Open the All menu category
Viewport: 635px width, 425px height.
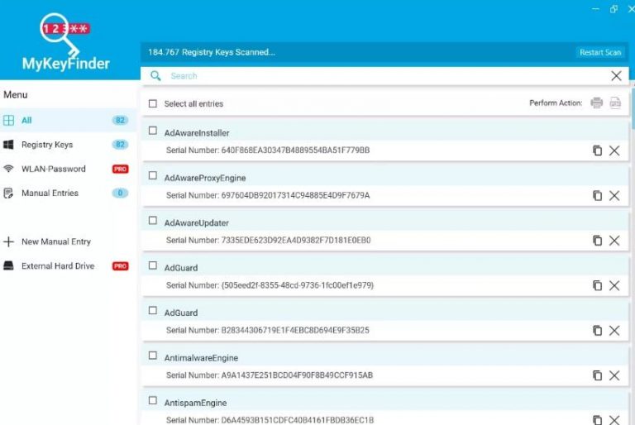pos(67,121)
